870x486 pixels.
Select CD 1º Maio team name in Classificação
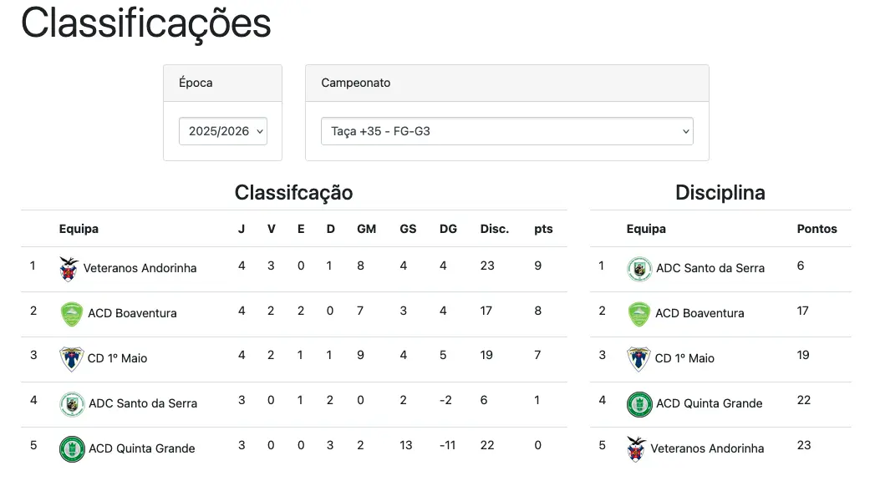tap(117, 358)
